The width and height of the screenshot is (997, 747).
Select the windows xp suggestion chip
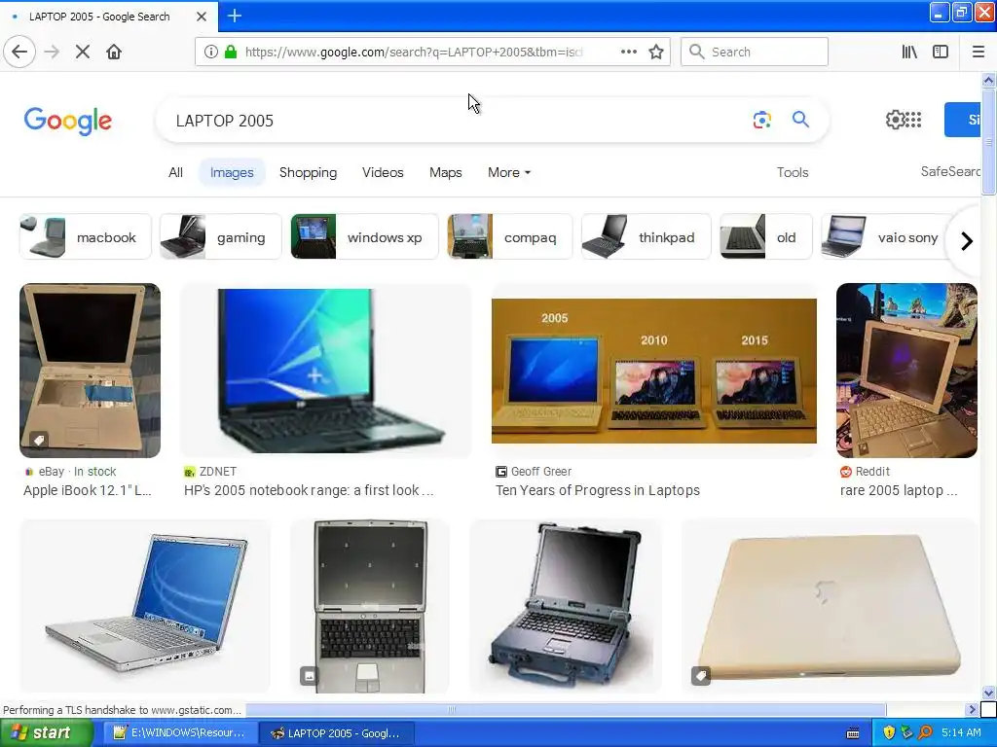(x=364, y=237)
